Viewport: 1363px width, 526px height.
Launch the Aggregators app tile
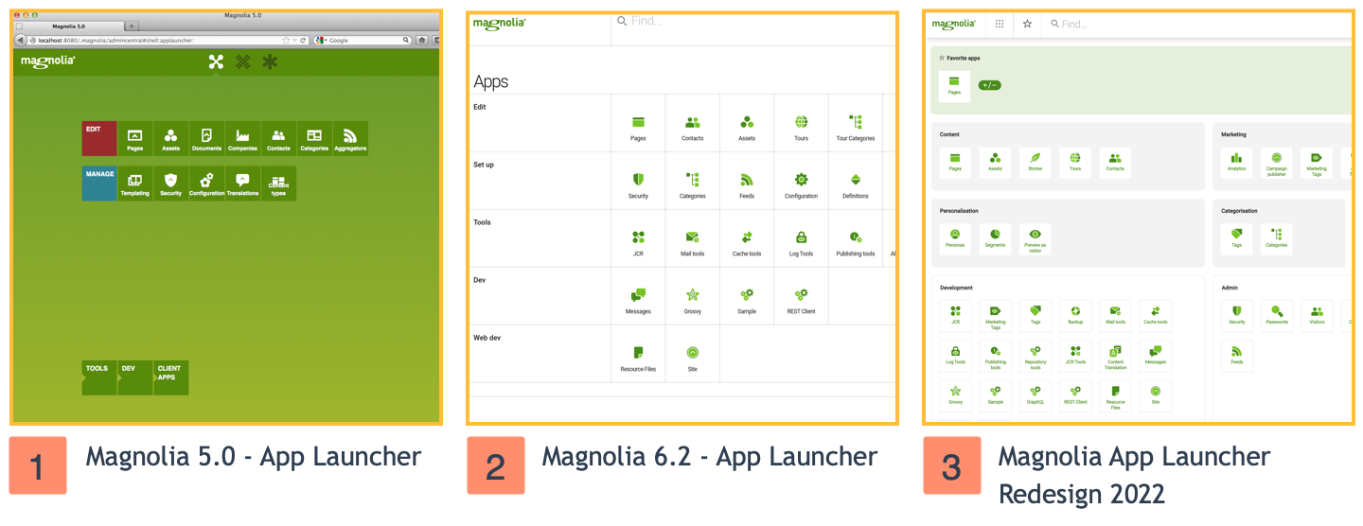tap(350, 138)
